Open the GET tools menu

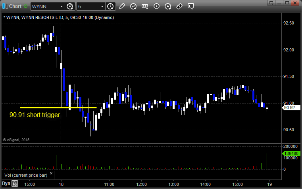click(145, 6)
